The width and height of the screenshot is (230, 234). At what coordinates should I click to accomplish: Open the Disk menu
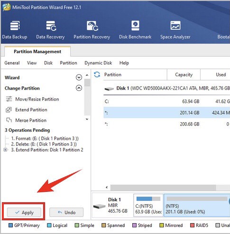(48, 63)
